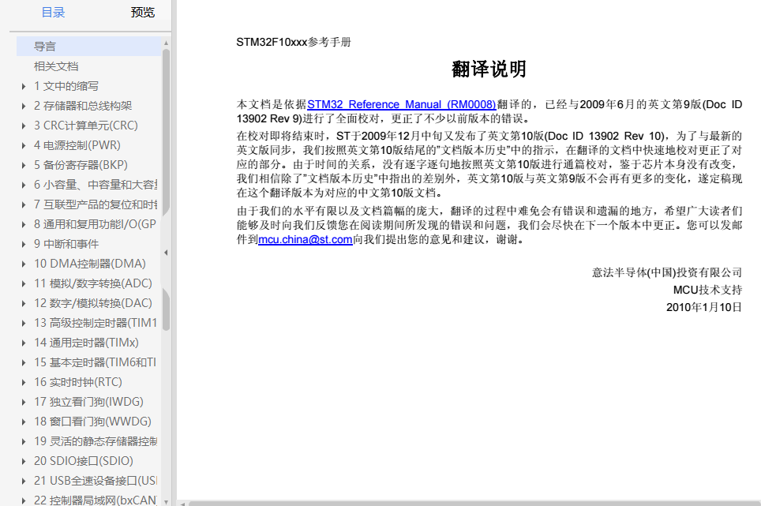Expand chapter 21 USB全速设备接口
Image resolution: width=761 pixels, height=506 pixels.
24,482
